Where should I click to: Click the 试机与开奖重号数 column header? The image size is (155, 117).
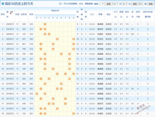[x=148, y=14]
